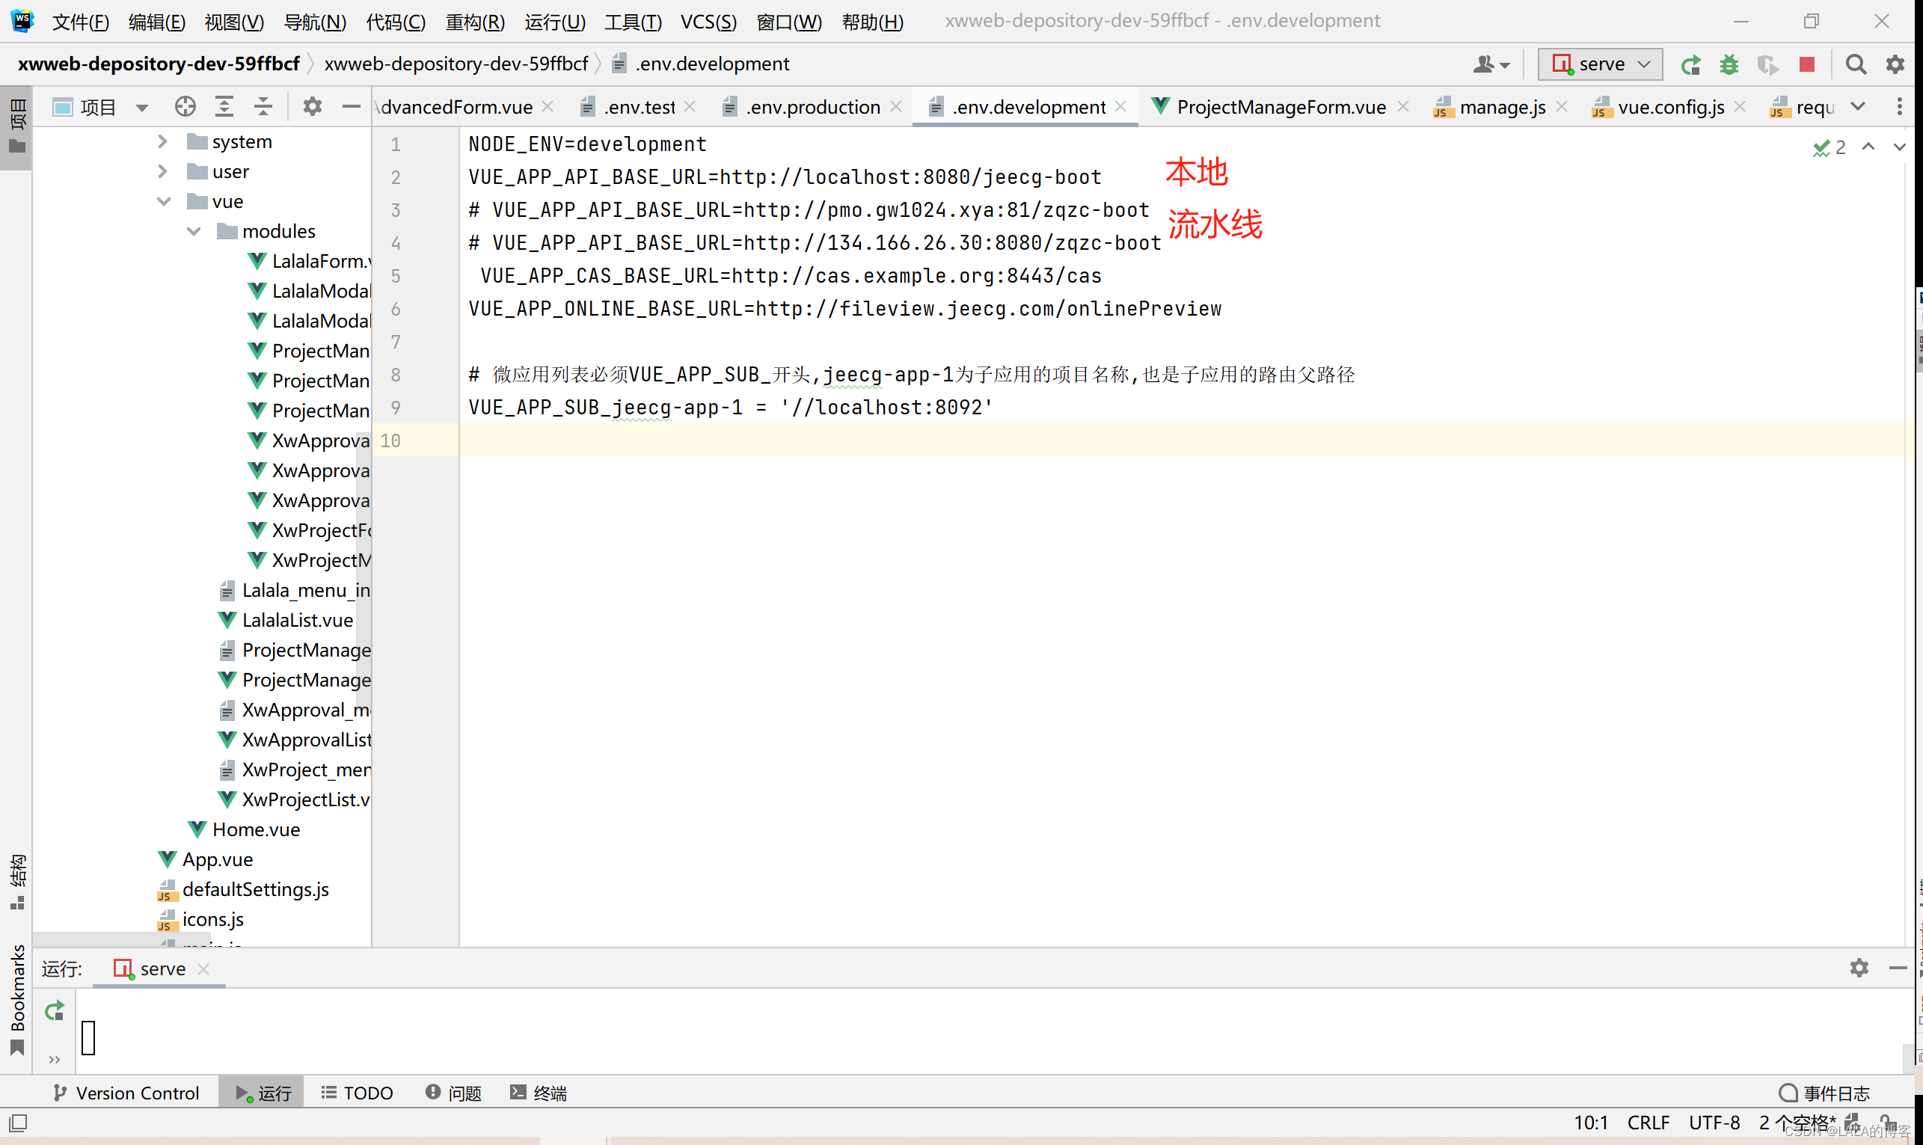
Task: Toggle tool window bars icon in status bar corner
Action: 17,1123
